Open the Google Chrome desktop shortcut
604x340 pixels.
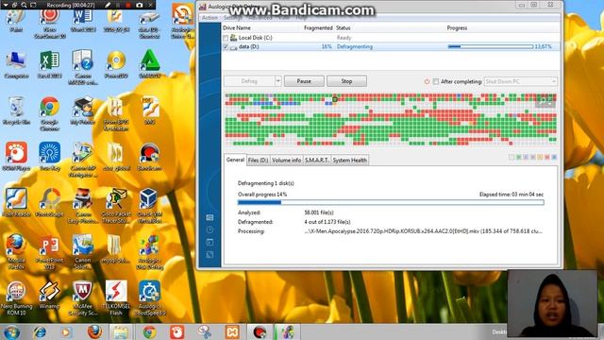click(x=49, y=113)
